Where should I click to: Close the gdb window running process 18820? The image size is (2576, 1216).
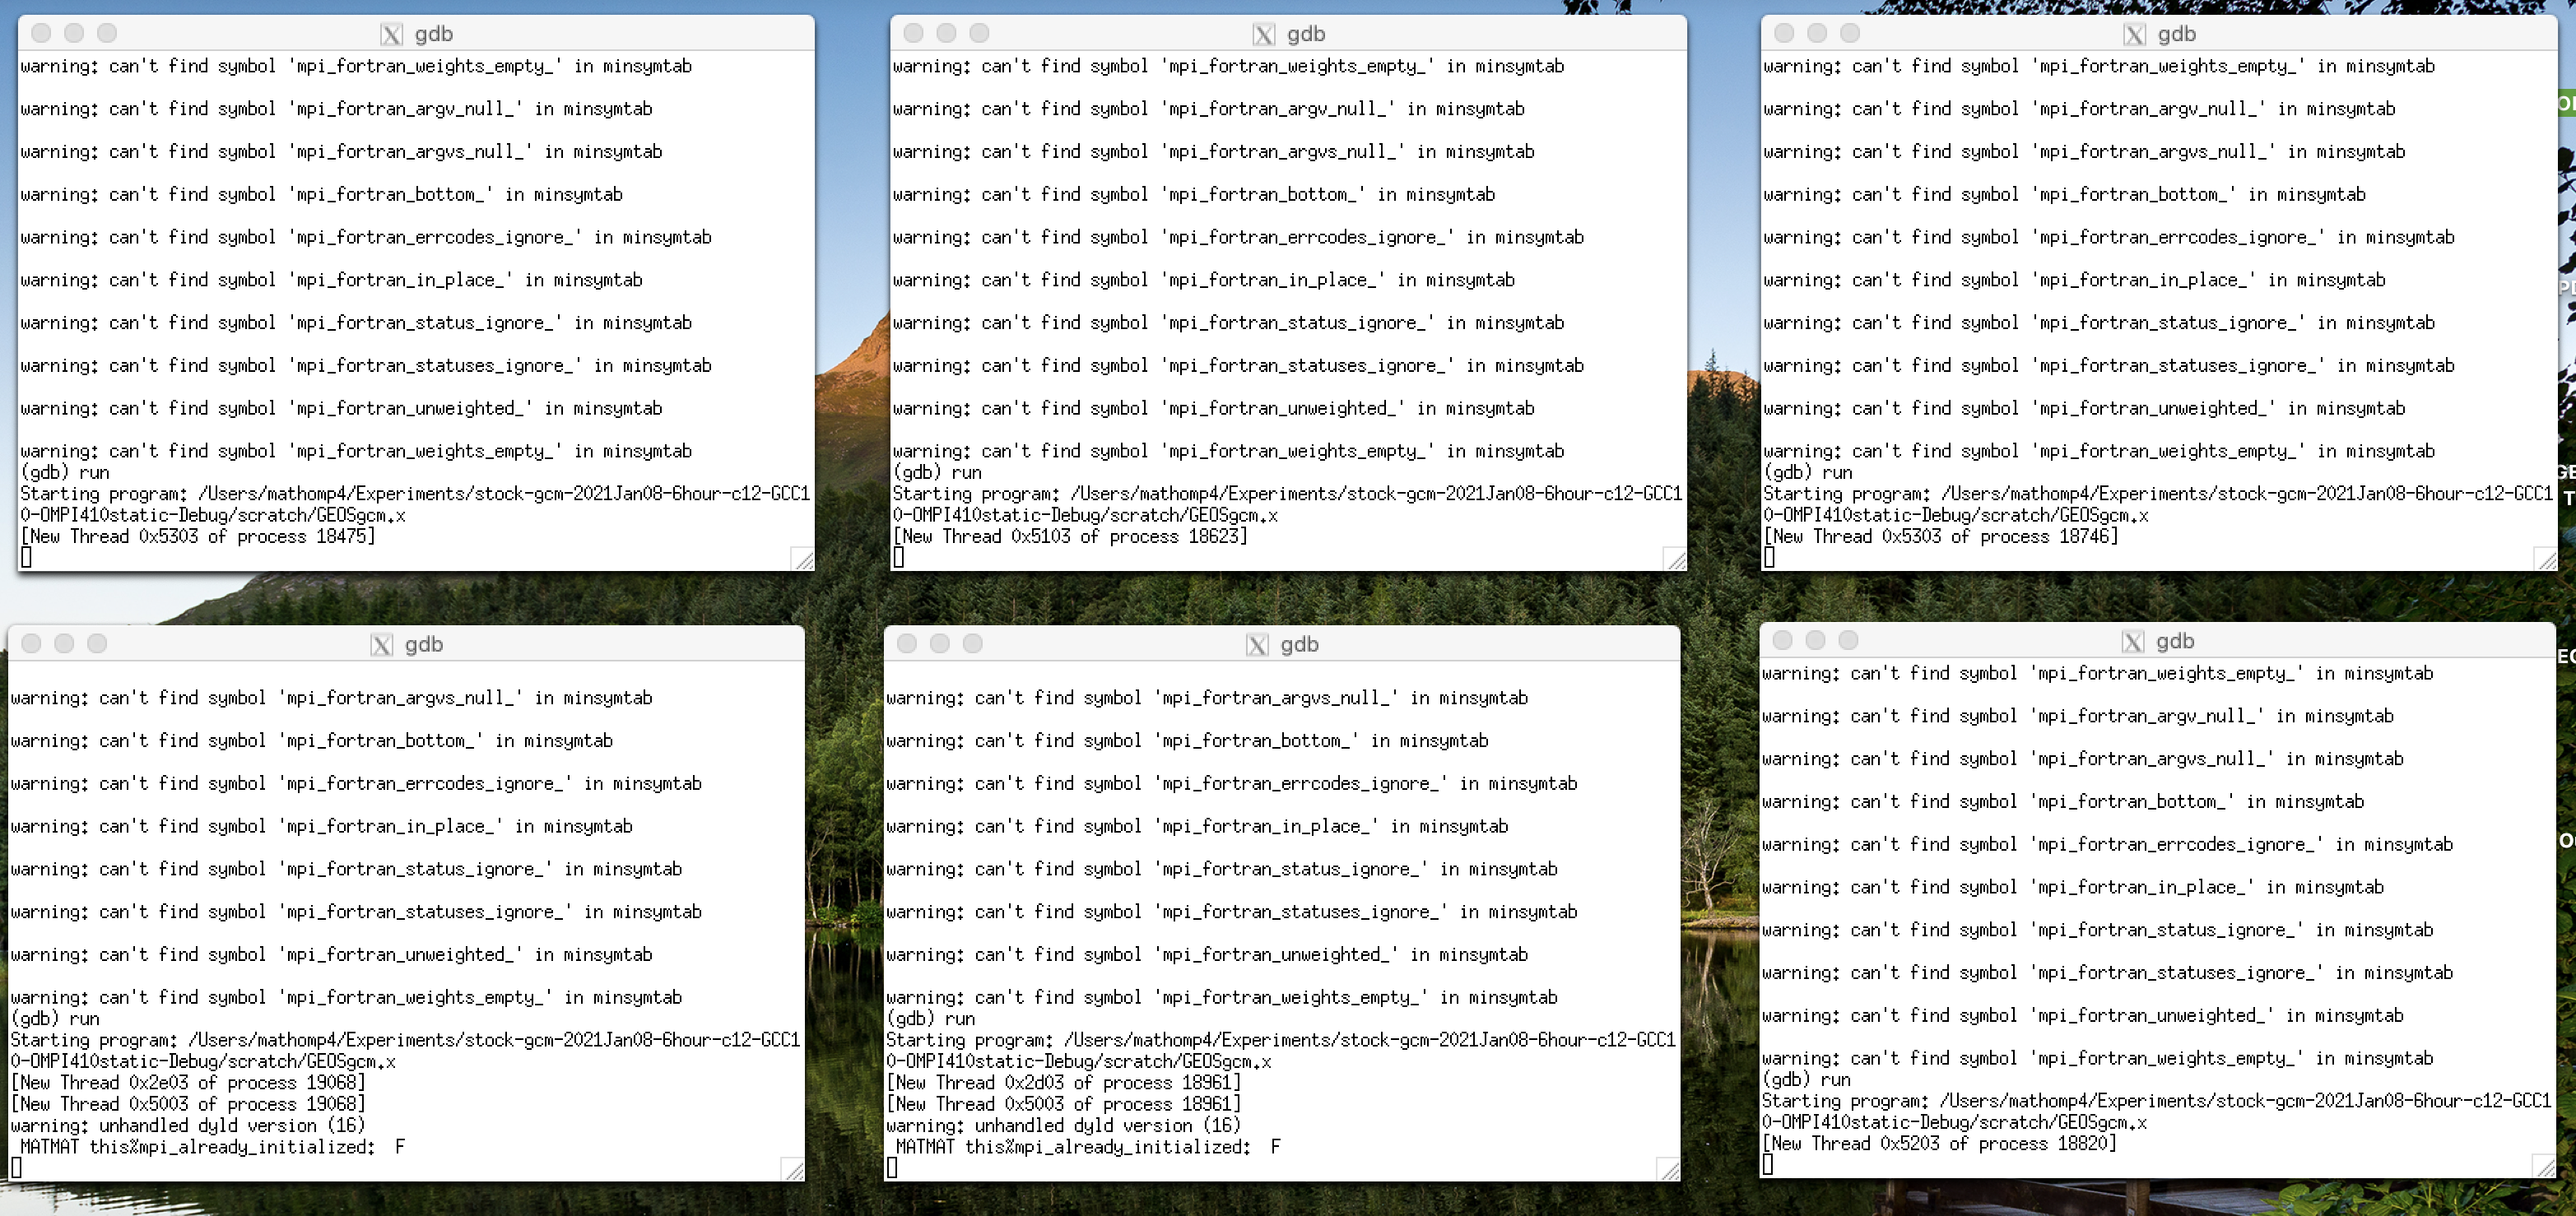[x=1782, y=640]
